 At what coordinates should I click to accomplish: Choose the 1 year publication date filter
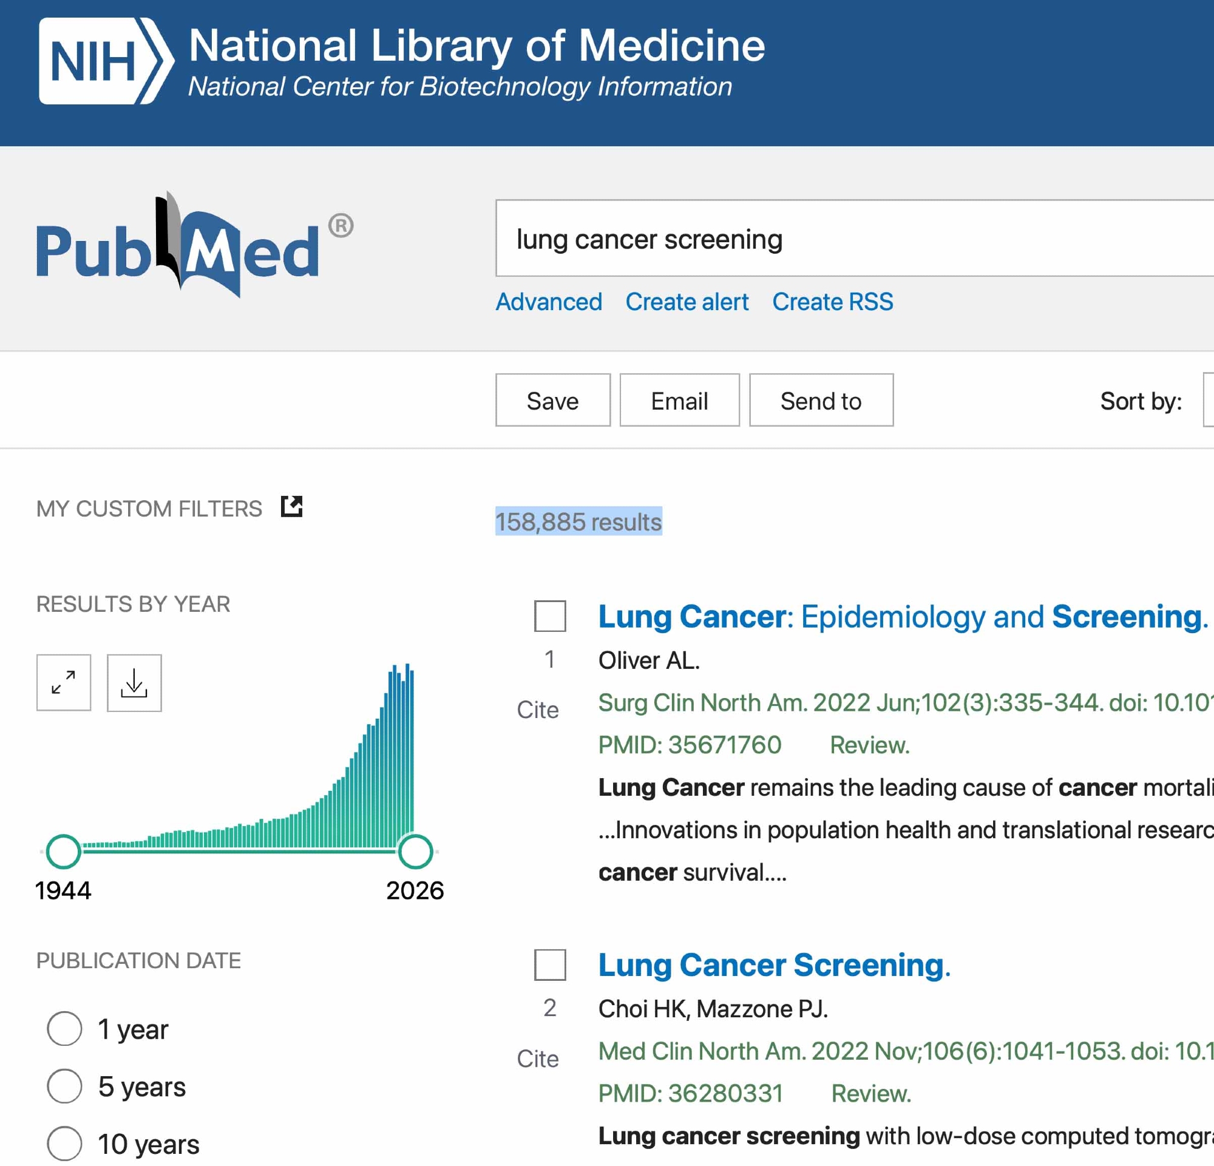point(64,1029)
